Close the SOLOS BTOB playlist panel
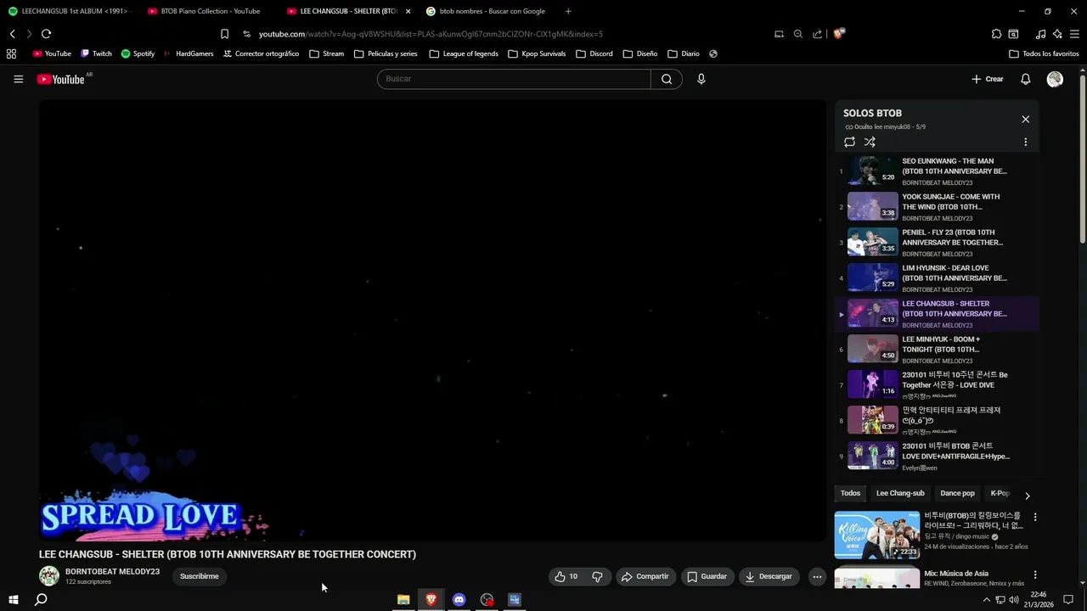 [1025, 119]
